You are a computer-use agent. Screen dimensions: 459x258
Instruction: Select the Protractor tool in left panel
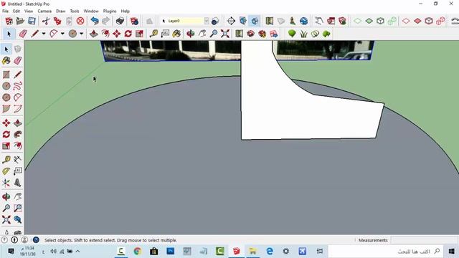pyautogui.click(x=6, y=171)
